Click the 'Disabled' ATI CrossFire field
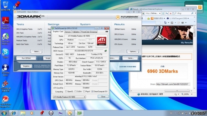Screen dimensions: 207x116 coord(86,88)
